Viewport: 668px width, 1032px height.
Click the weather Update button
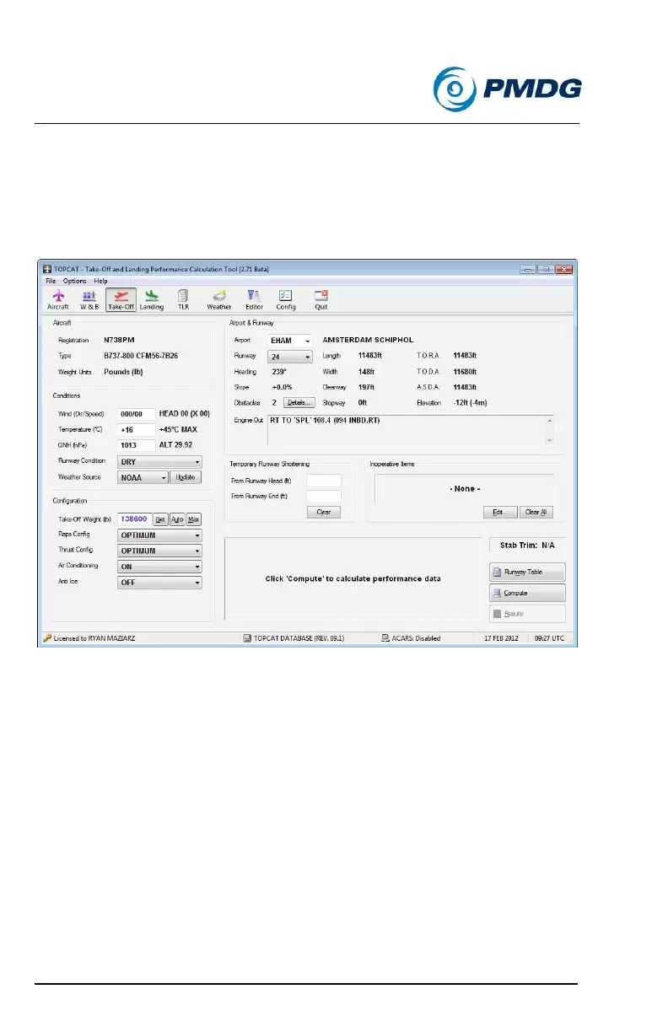[186, 477]
